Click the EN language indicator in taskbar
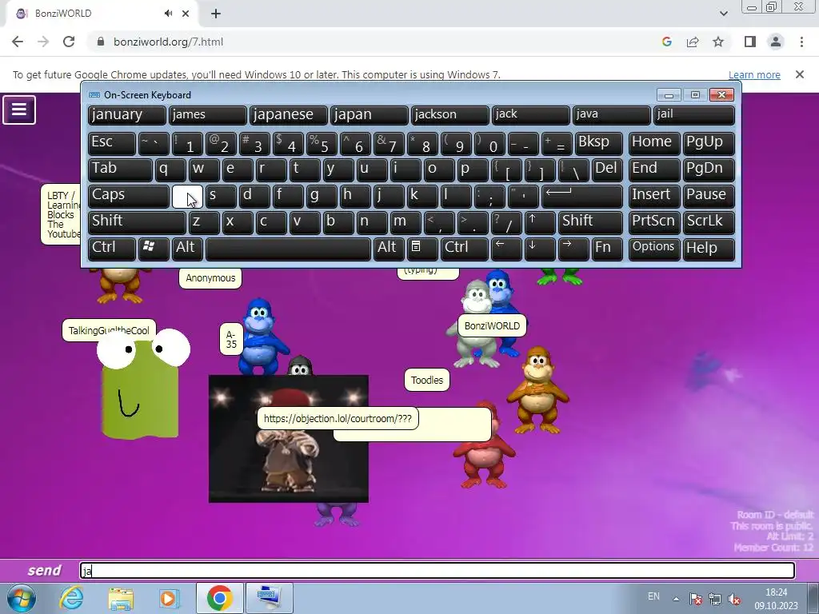This screenshot has height=614, width=819. click(653, 596)
